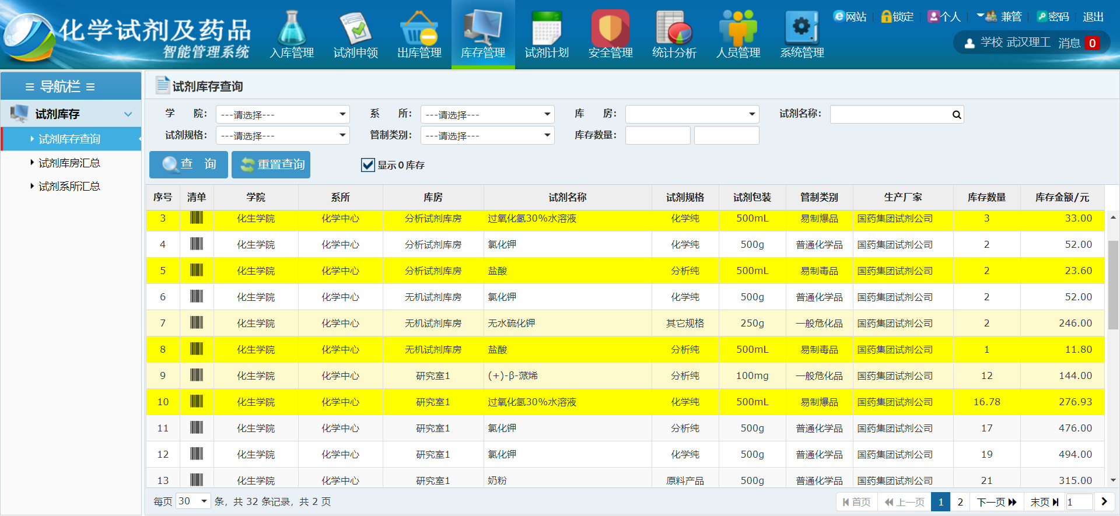Click the 查询 button
Viewport: 1120px width, 516px height.
pyautogui.click(x=188, y=164)
